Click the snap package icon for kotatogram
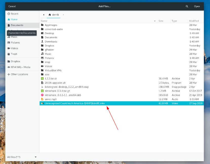210x164 pixels. 42,87
